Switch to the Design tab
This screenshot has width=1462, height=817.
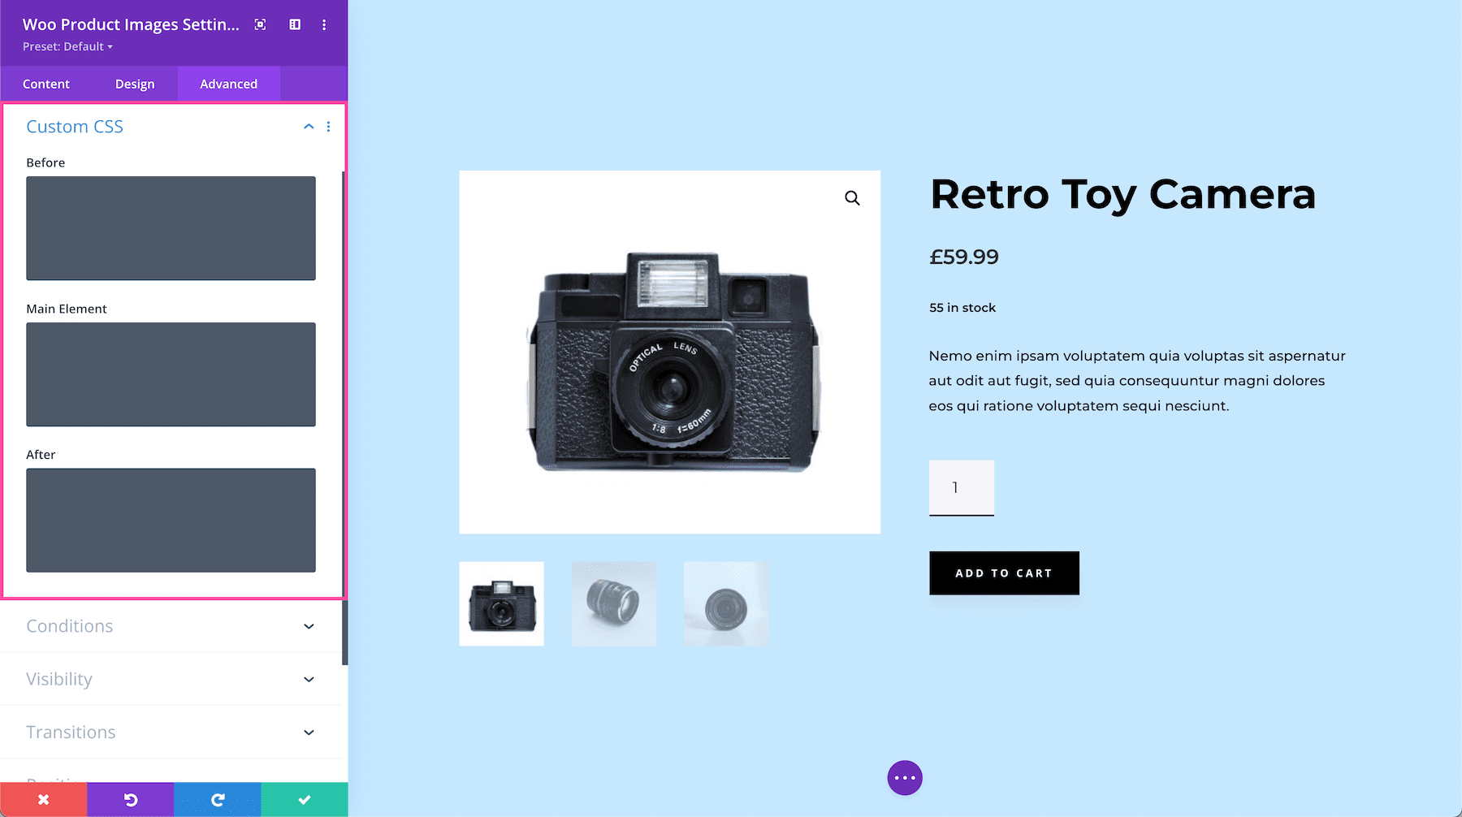(x=134, y=83)
